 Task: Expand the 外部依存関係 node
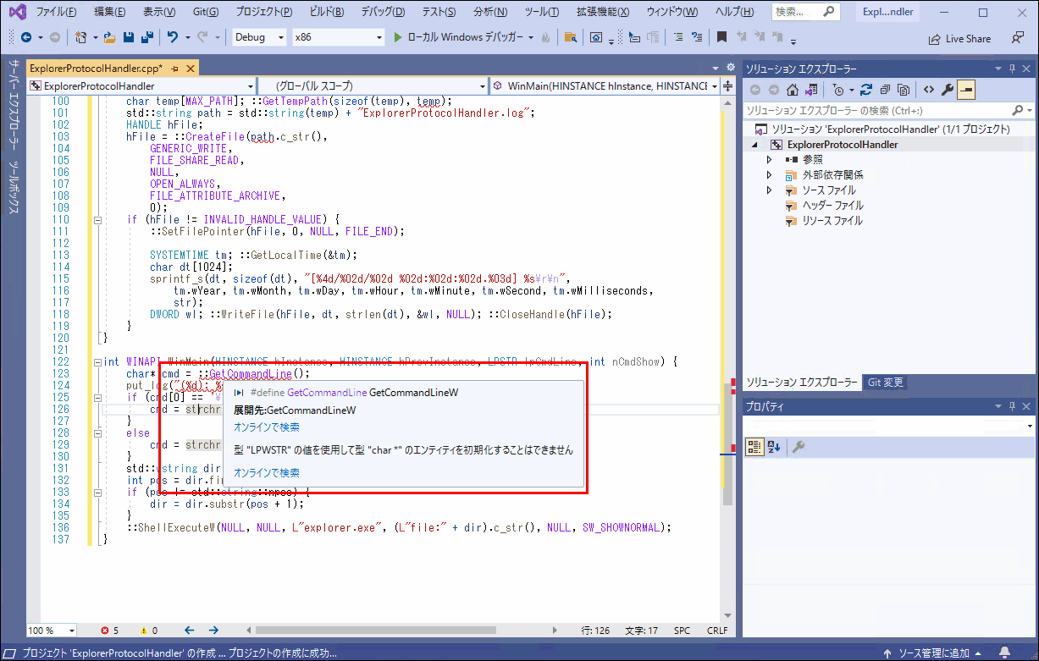pos(769,174)
